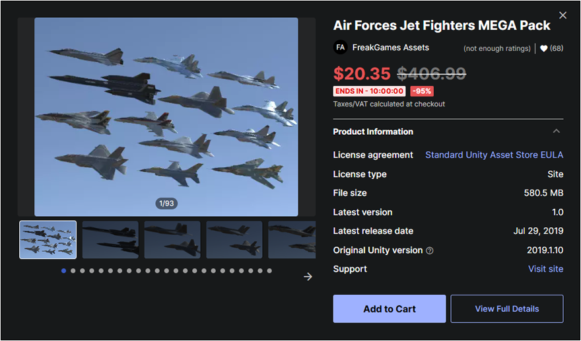Open the Visit site support link

coord(545,269)
